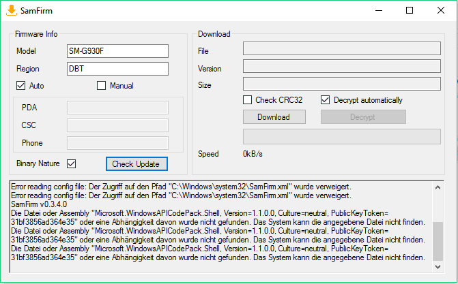This screenshot has width=458, height=284.
Task: Click the Size field in Download
Action: pos(342,84)
